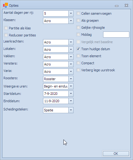133x160 pixels.
Task: Open the Scheidingsteken dropdown
Action: coord(71,110)
